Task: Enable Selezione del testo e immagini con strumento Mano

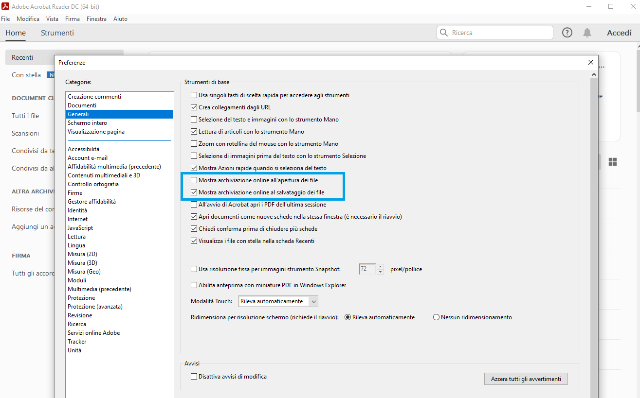Action: [x=194, y=120]
